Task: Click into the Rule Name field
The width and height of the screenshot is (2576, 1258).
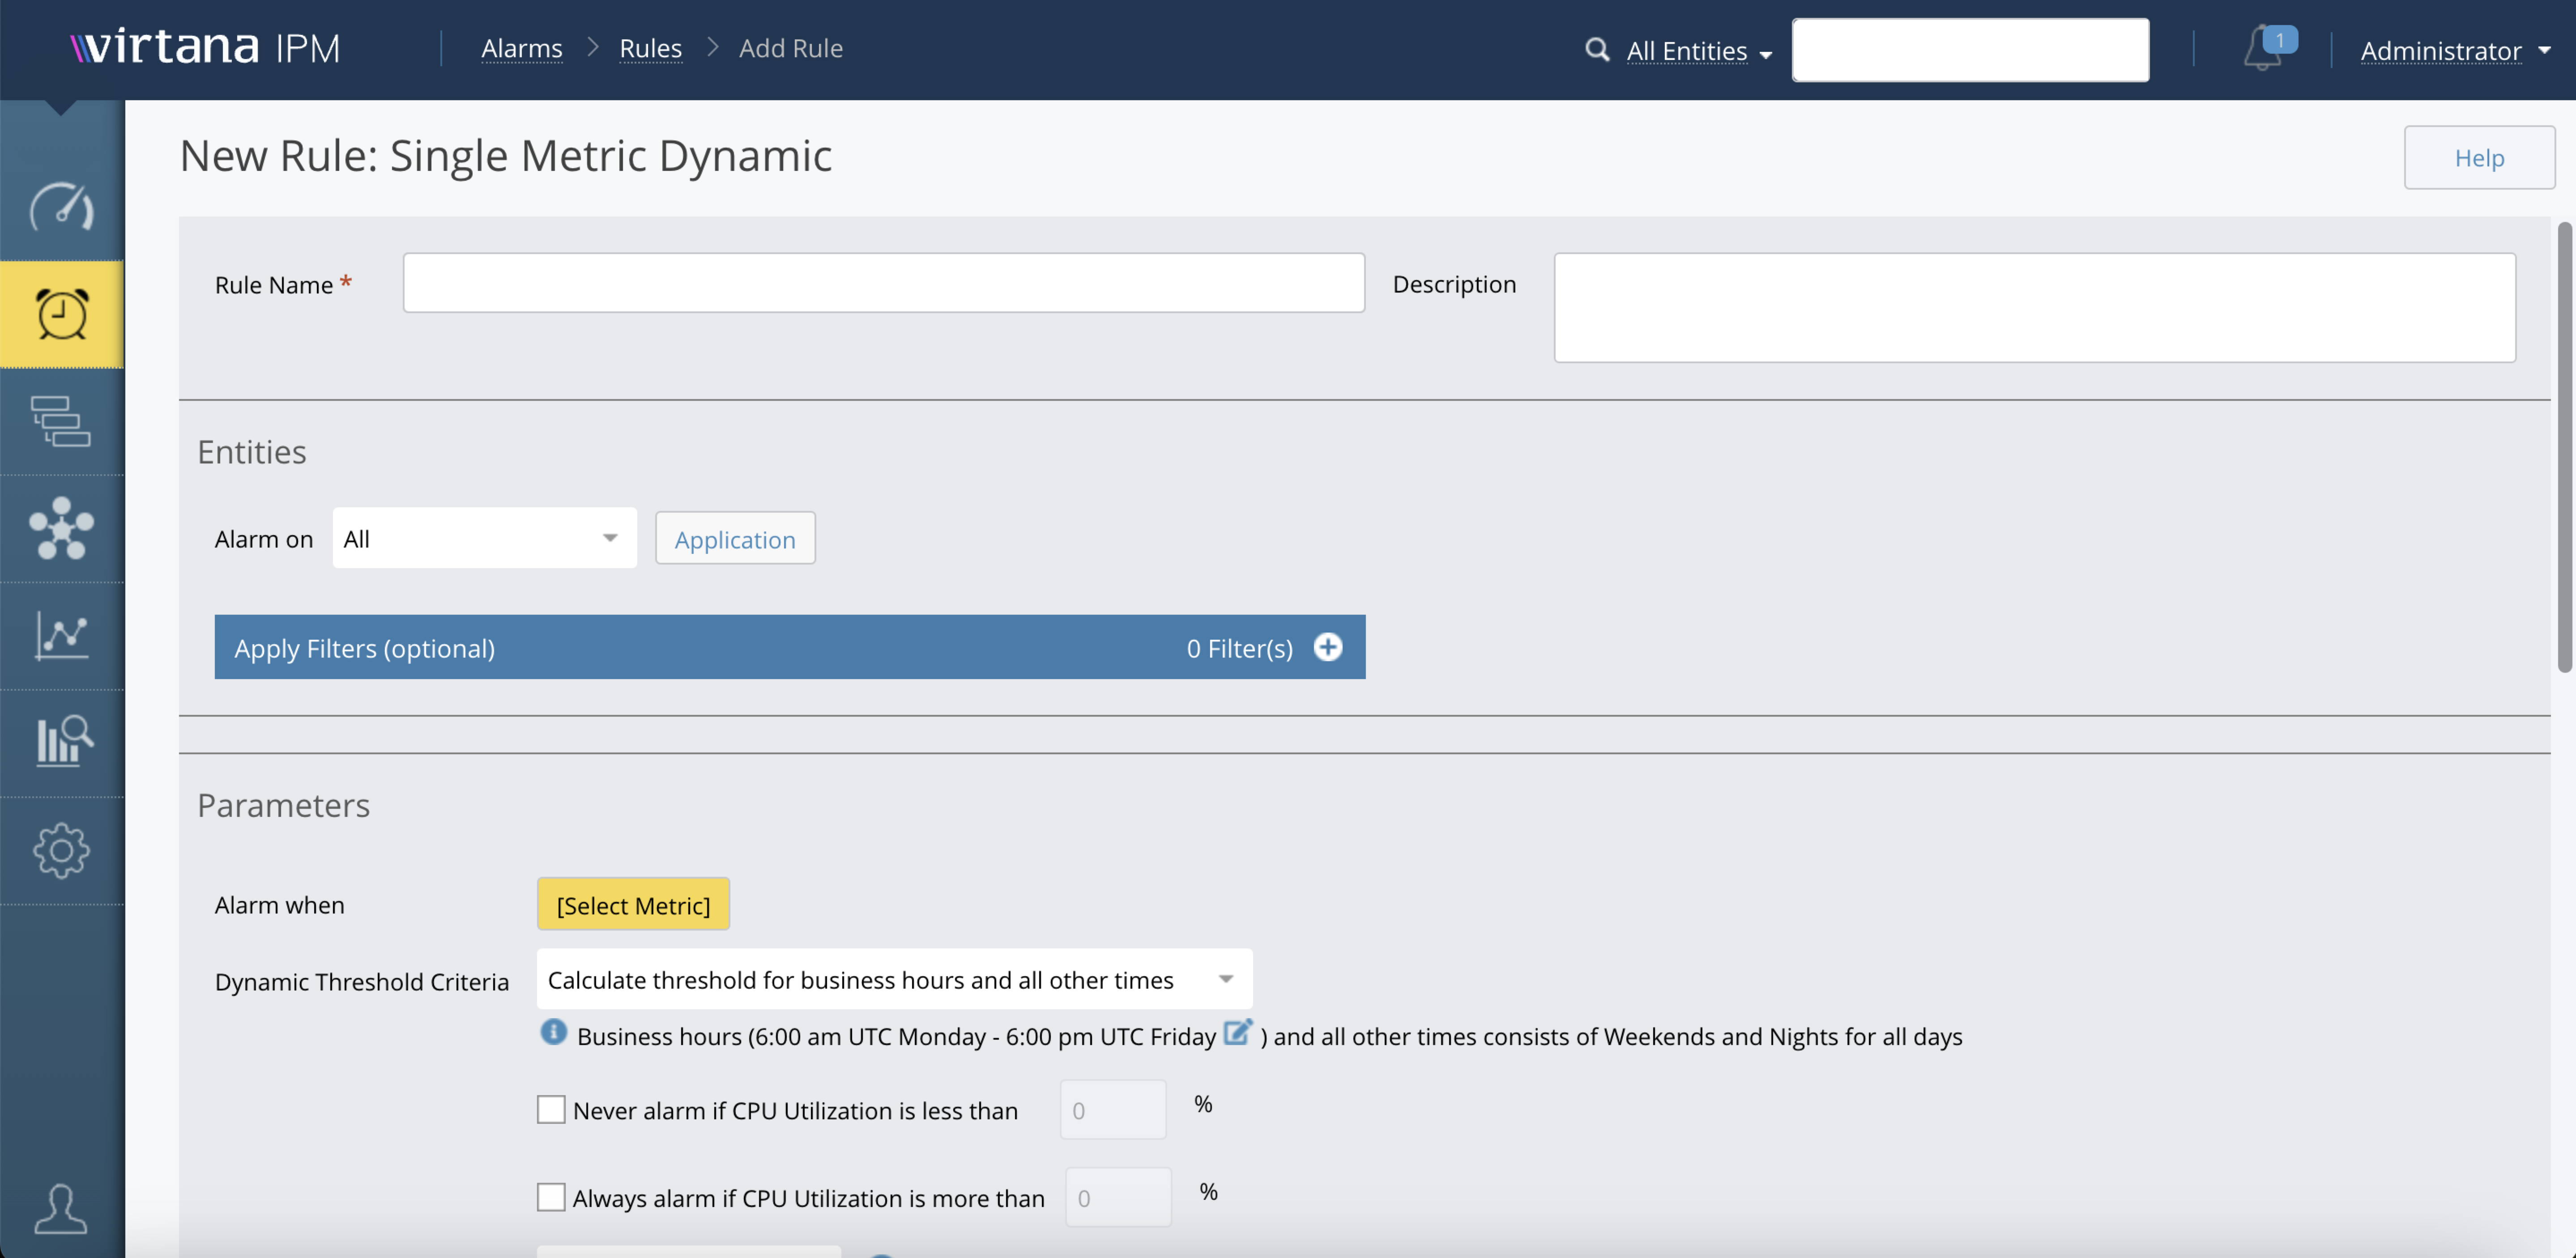Action: (x=883, y=283)
